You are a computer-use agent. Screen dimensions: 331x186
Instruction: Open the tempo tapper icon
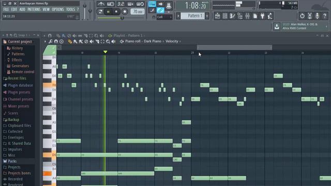[x=270, y=16]
